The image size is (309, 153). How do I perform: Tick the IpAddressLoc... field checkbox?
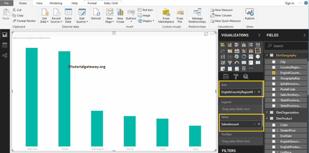(x=274, y=84)
